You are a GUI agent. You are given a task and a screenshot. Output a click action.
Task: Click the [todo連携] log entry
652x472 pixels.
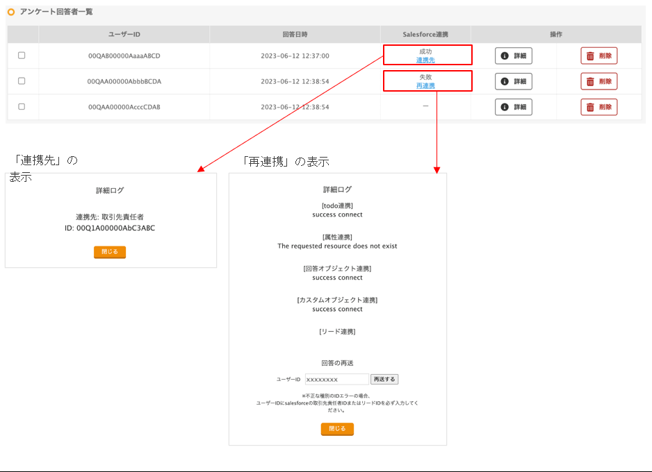point(337,205)
